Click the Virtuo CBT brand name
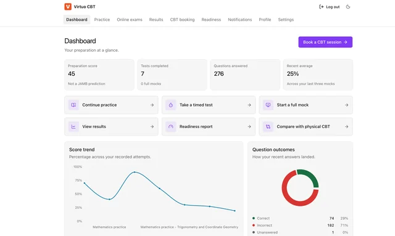 coord(85,7)
